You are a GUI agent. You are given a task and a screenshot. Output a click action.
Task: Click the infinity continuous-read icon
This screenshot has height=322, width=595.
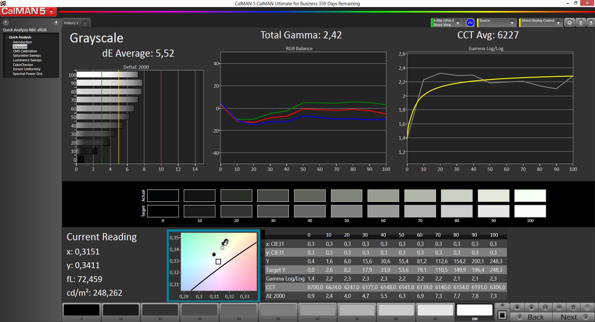559,307
